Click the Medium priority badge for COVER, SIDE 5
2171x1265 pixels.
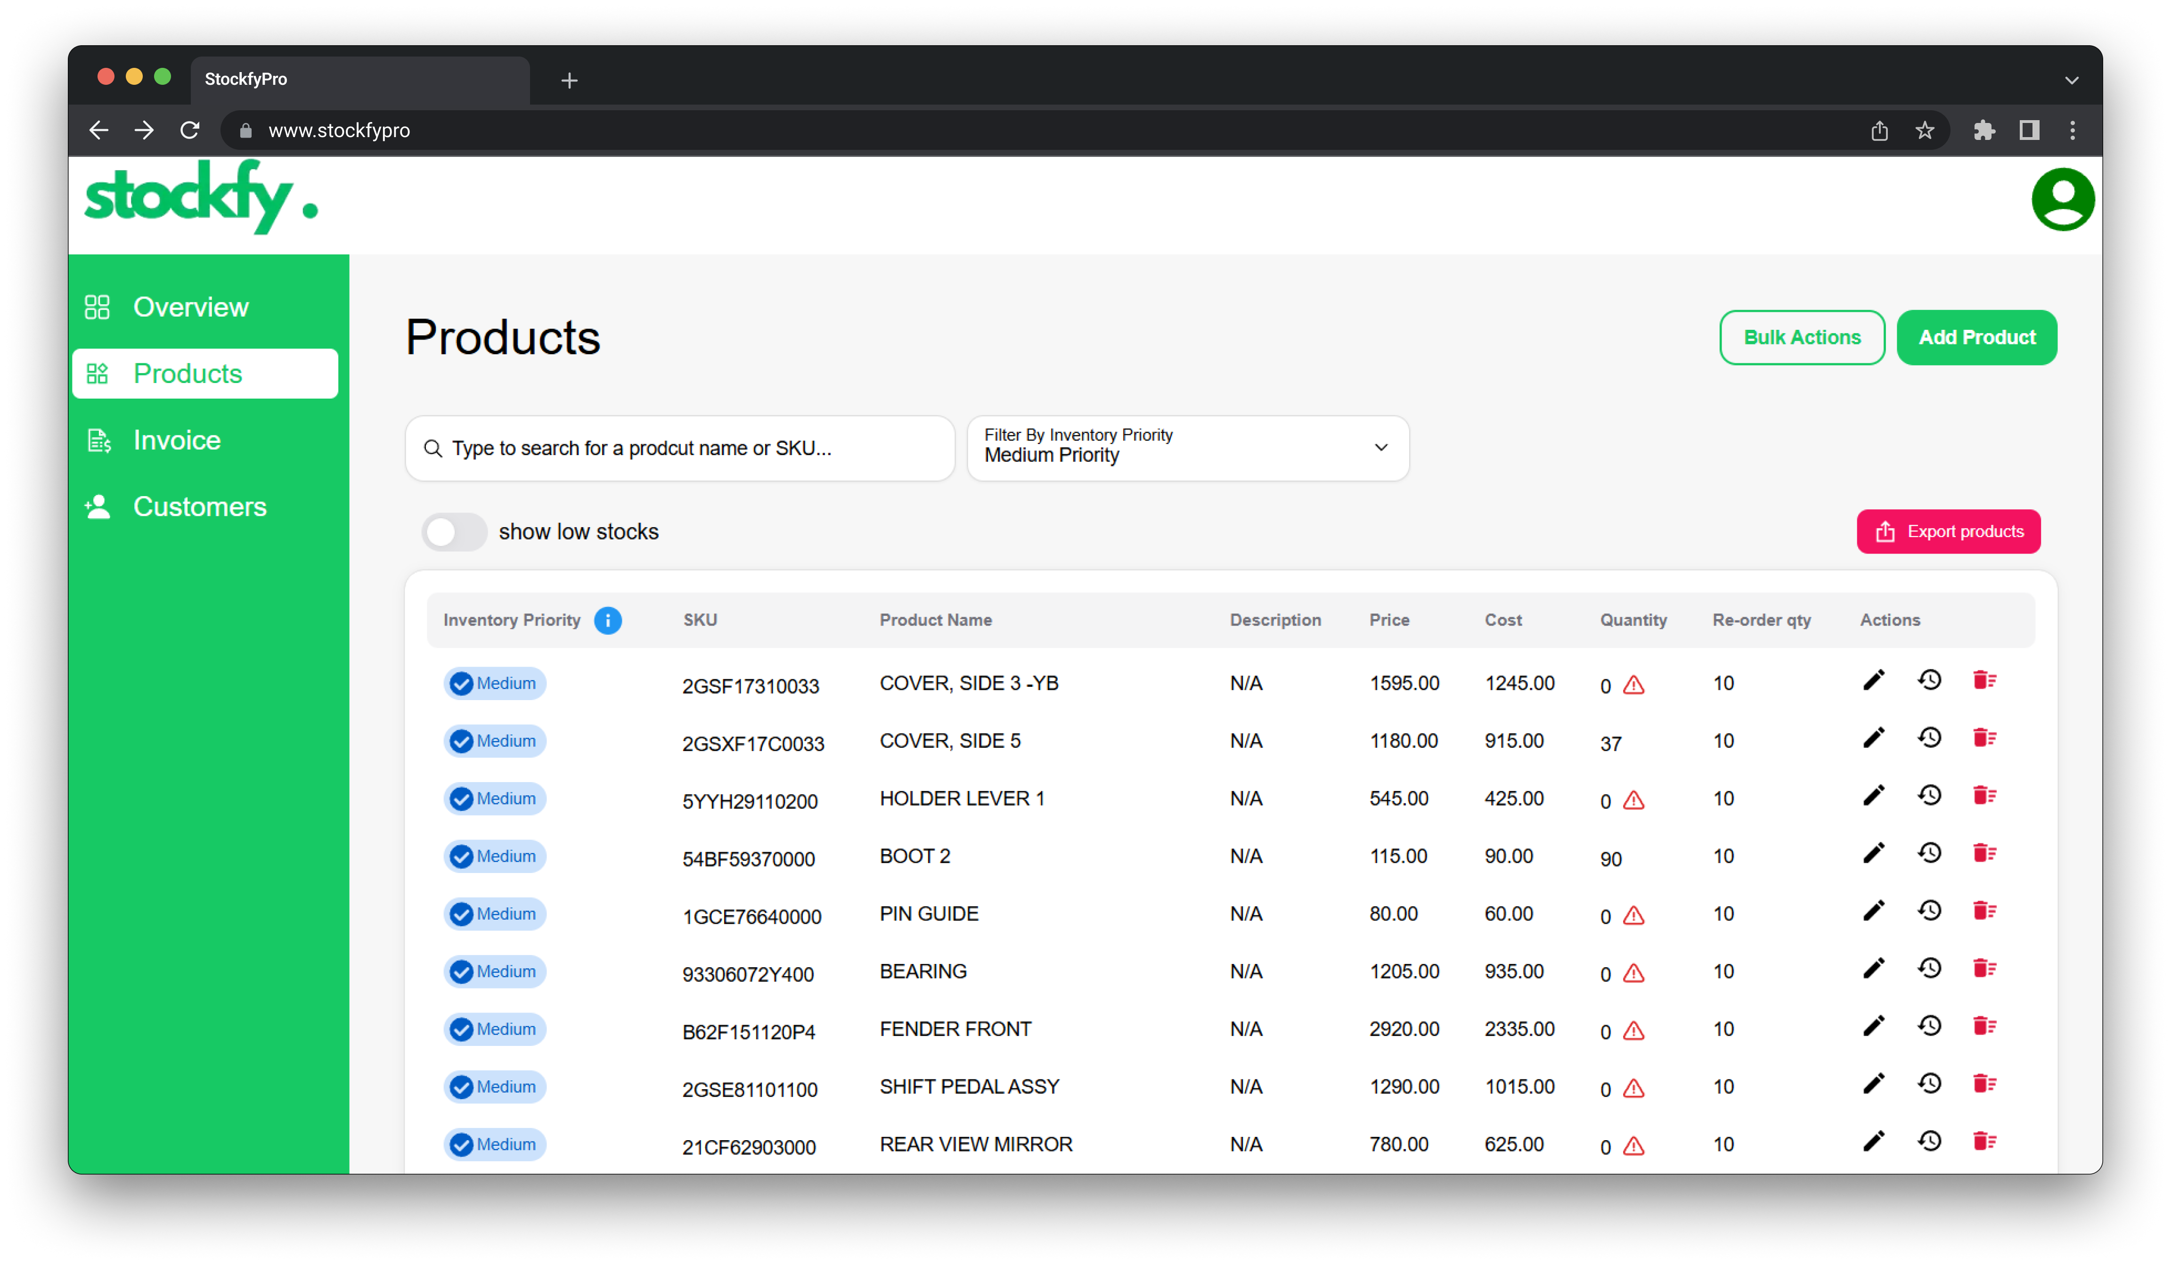click(x=495, y=740)
